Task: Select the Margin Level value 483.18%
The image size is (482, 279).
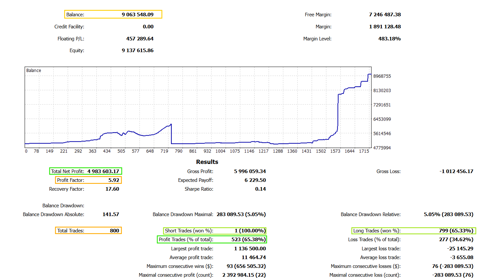Action: (389, 38)
